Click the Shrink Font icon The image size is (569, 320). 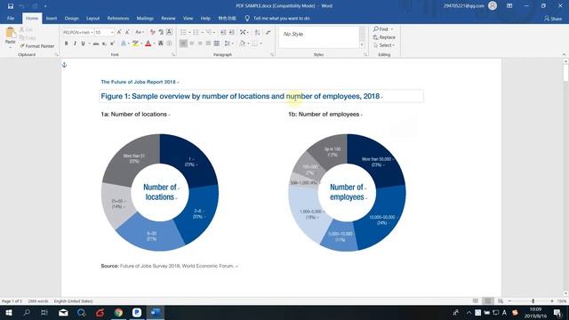coord(127,32)
